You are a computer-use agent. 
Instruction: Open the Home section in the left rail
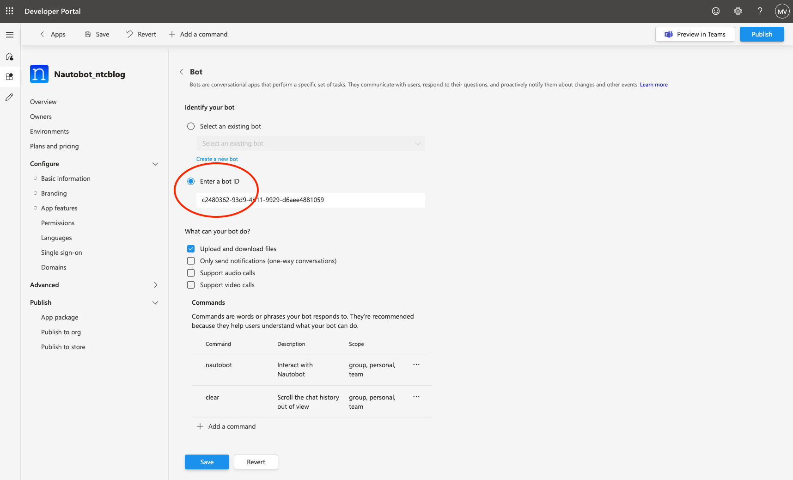pyautogui.click(x=9, y=56)
